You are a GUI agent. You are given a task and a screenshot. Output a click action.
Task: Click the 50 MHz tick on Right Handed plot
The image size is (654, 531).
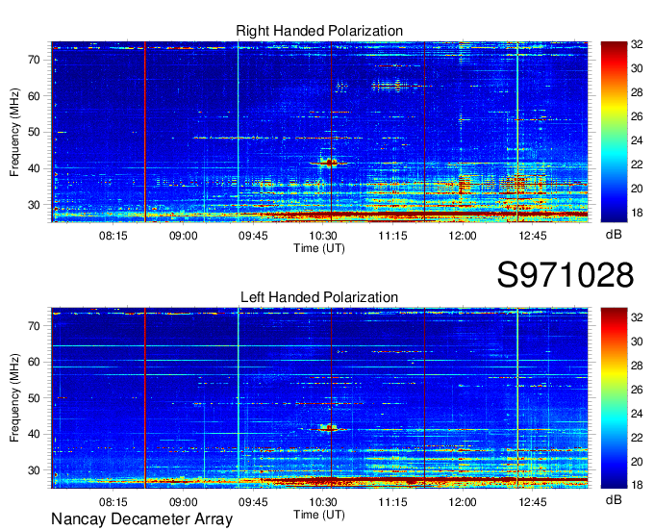click(34, 133)
